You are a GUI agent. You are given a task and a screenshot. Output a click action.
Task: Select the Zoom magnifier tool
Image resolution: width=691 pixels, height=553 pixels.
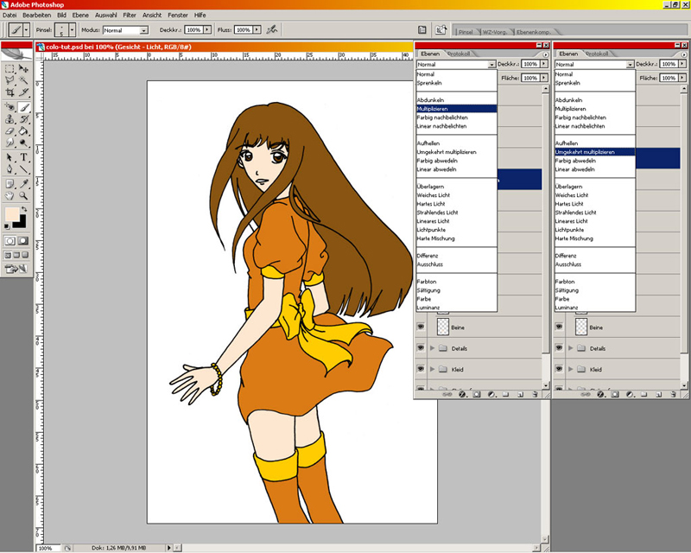pyautogui.click(x=24, y=196)
